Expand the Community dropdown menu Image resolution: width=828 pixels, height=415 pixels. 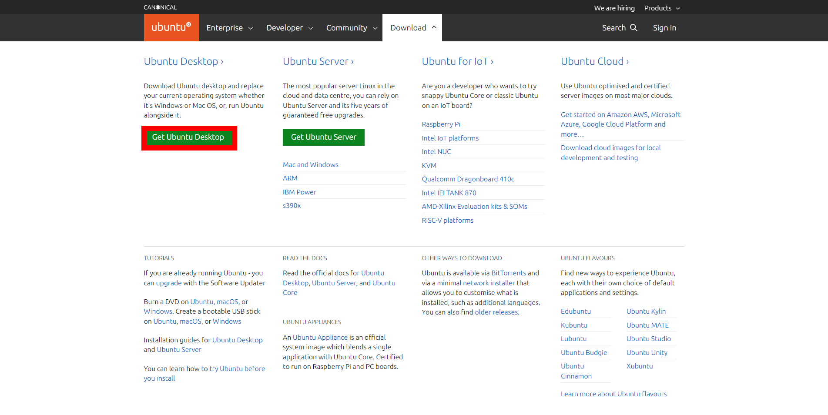click(x=352, y=28)
